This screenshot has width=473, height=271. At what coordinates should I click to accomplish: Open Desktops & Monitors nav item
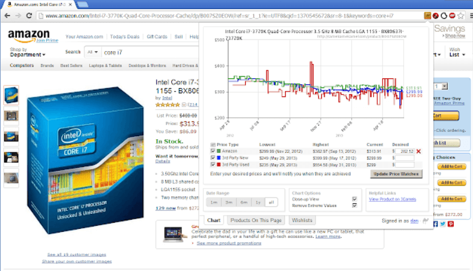tap(147, 66)
